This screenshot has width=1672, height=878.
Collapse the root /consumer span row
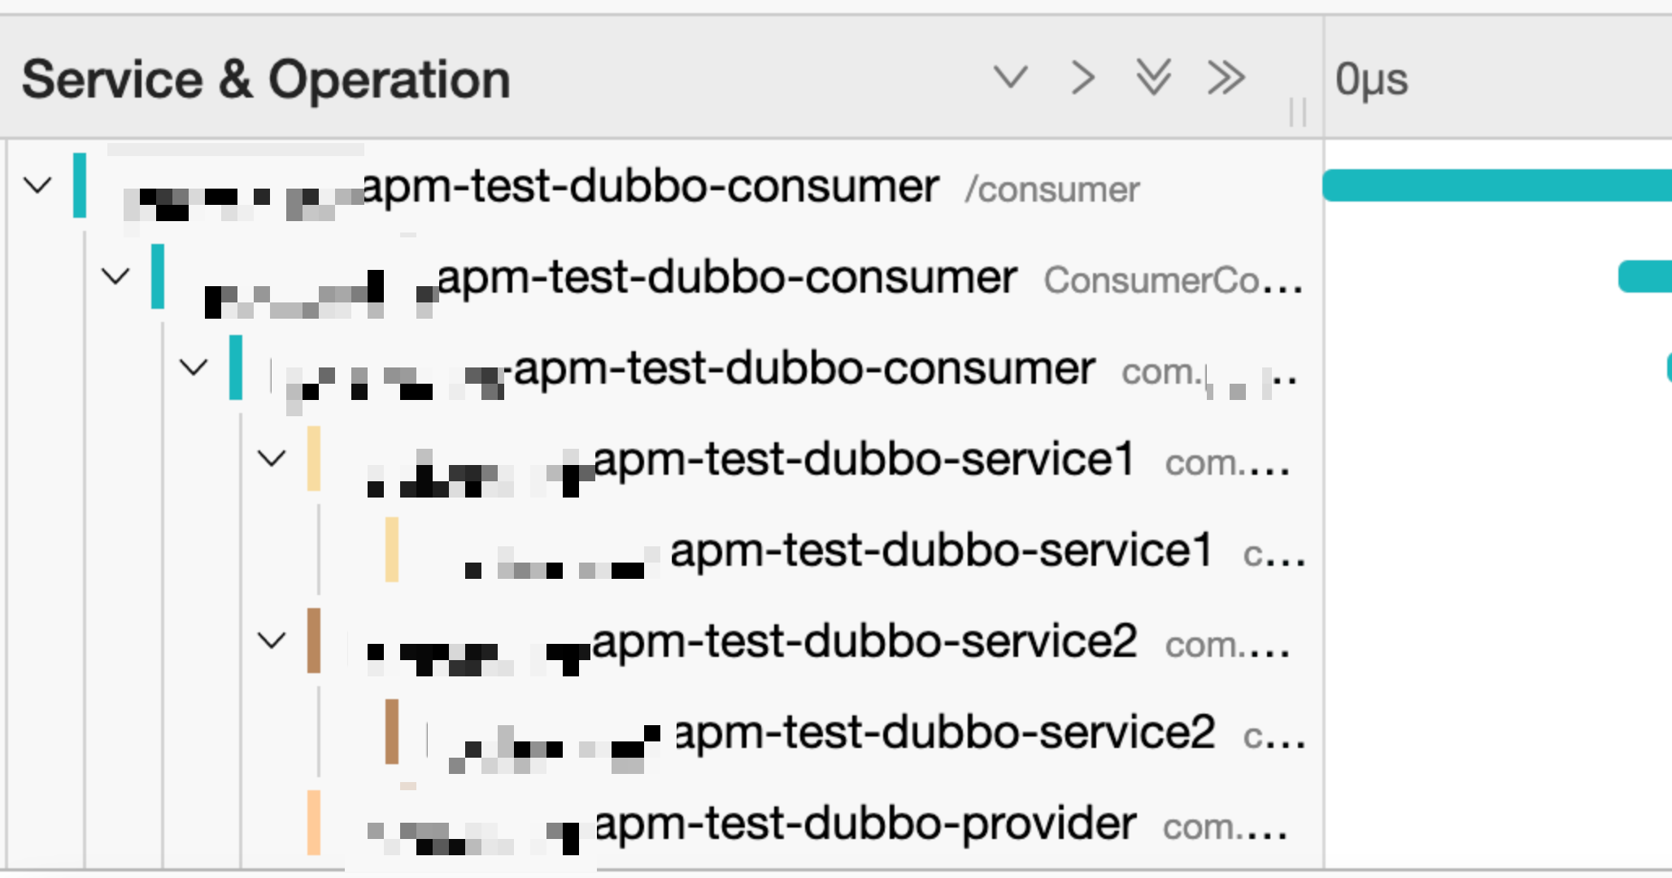pyautogui.click(x=37, y=185)
